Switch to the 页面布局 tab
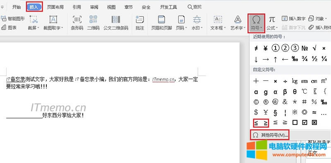 55,7
